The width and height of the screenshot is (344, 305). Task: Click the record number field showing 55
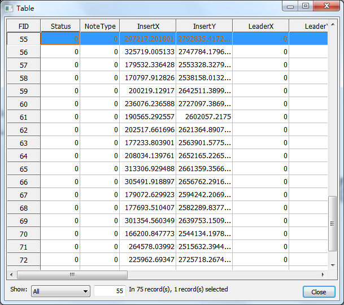[x=110, y=291]
